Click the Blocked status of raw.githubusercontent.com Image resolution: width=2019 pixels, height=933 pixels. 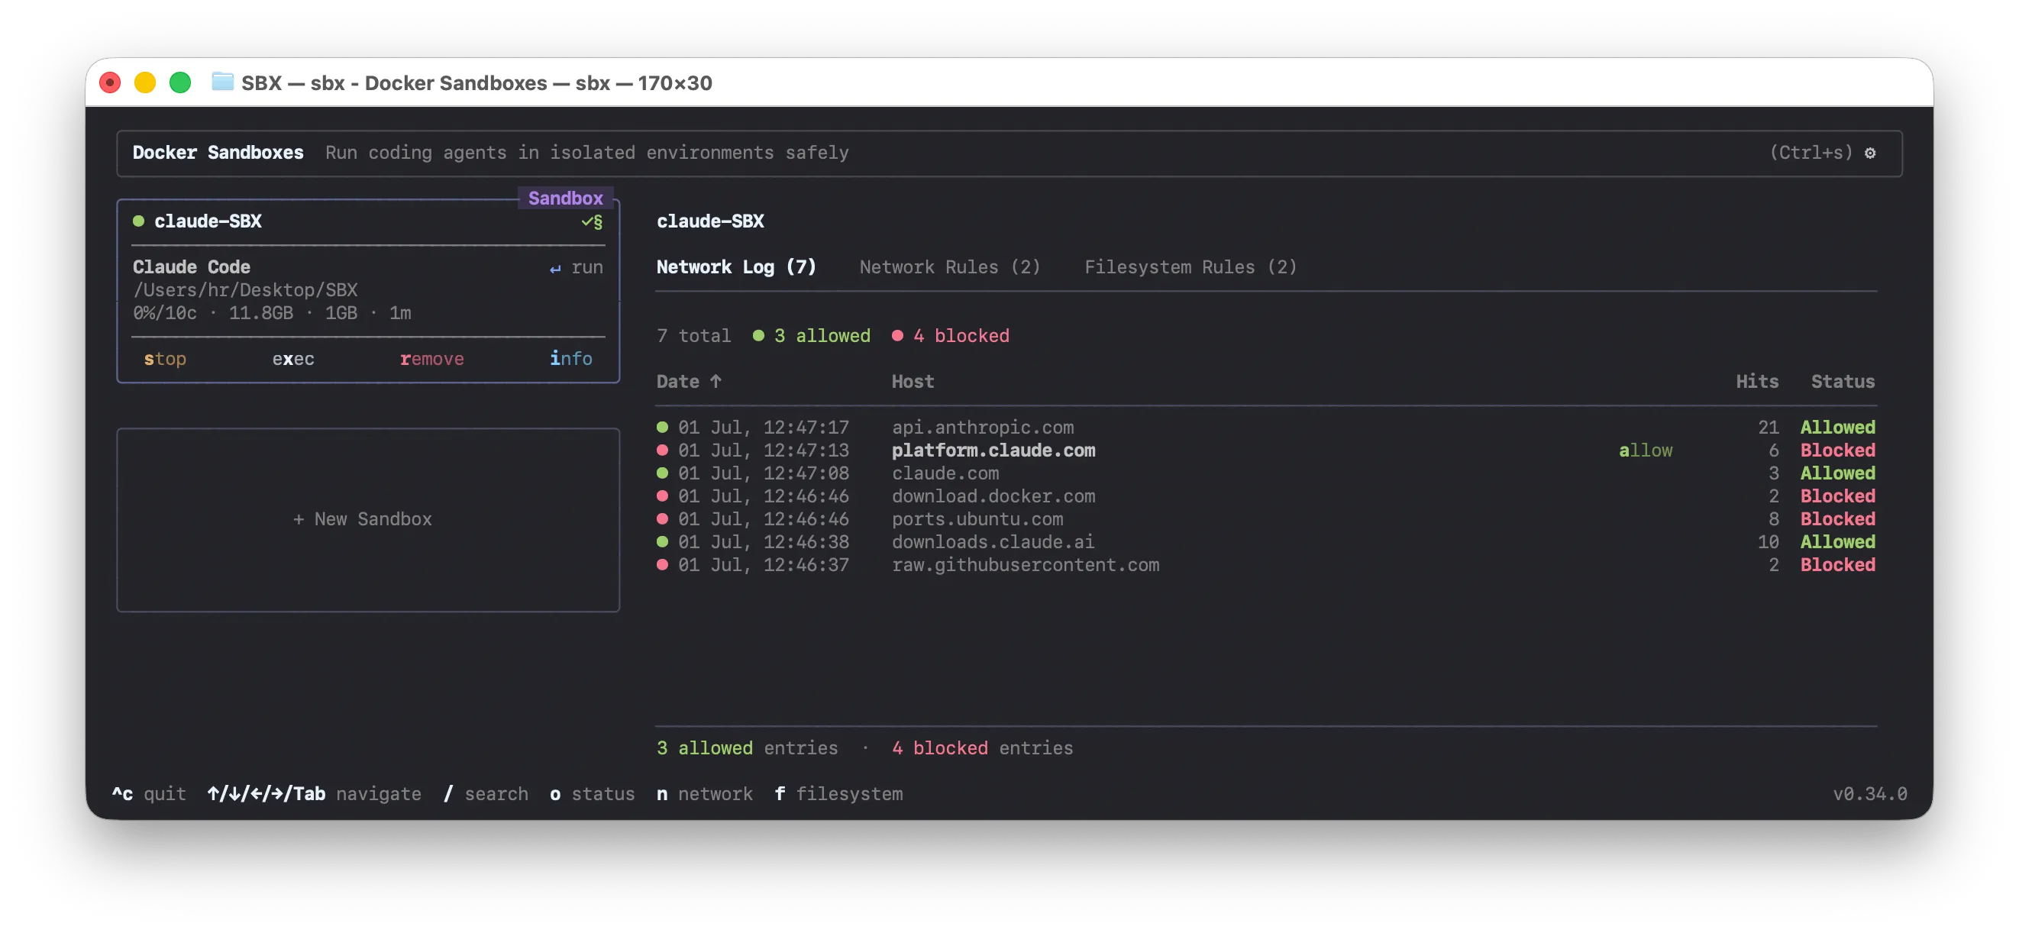pos(1837,565)
